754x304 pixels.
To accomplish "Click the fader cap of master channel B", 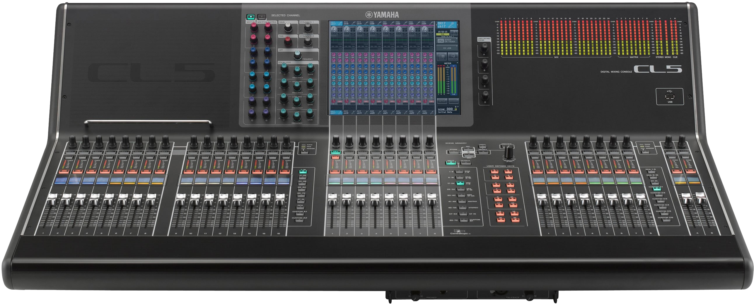I will [x=700, y=197].
